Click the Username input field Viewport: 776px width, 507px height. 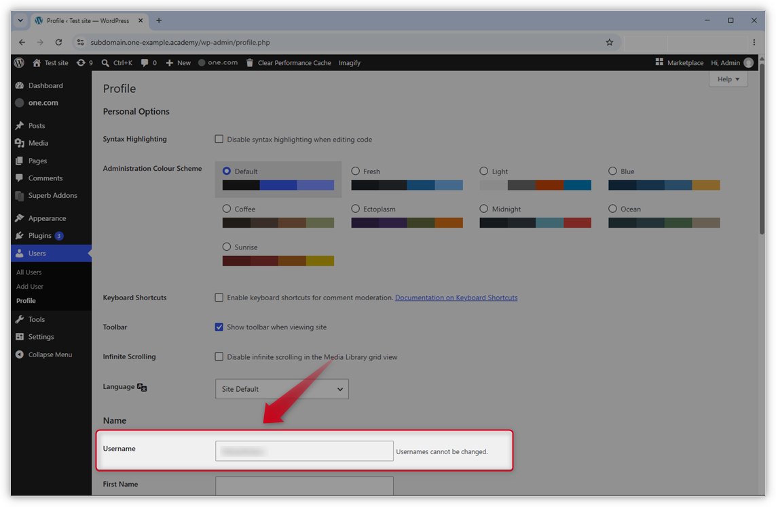304,451
